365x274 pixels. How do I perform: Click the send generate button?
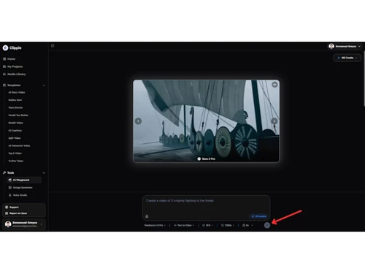pos(267,225)
